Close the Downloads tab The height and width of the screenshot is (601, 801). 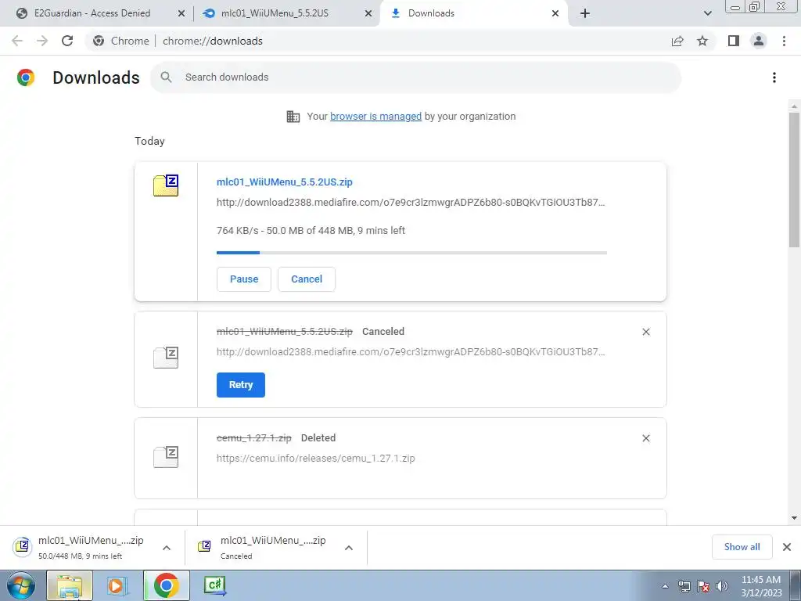555,14
